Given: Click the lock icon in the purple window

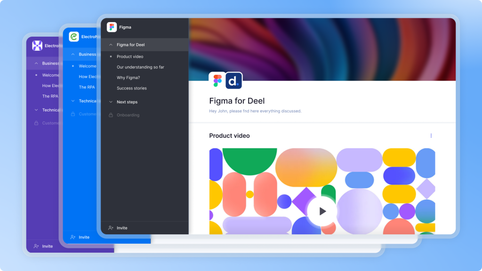Looking at the screenshot, I should (x=36, y=123).
